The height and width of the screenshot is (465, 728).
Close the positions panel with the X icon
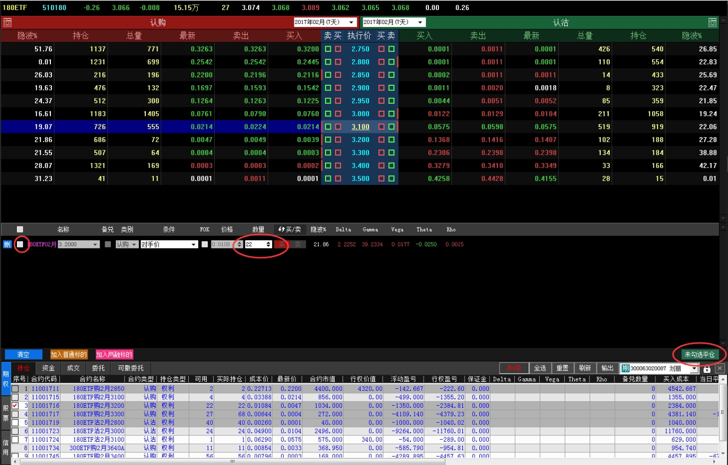tap(720, 368)
